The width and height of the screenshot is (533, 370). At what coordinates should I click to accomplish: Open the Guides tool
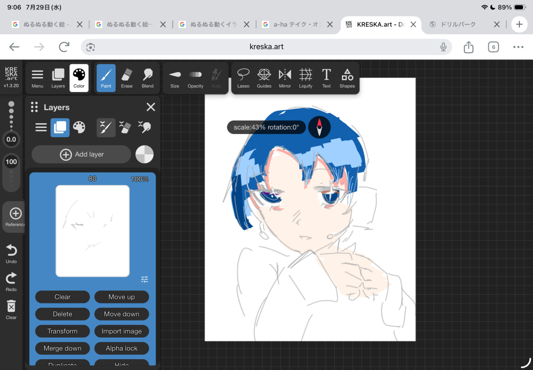coord(264,78)
